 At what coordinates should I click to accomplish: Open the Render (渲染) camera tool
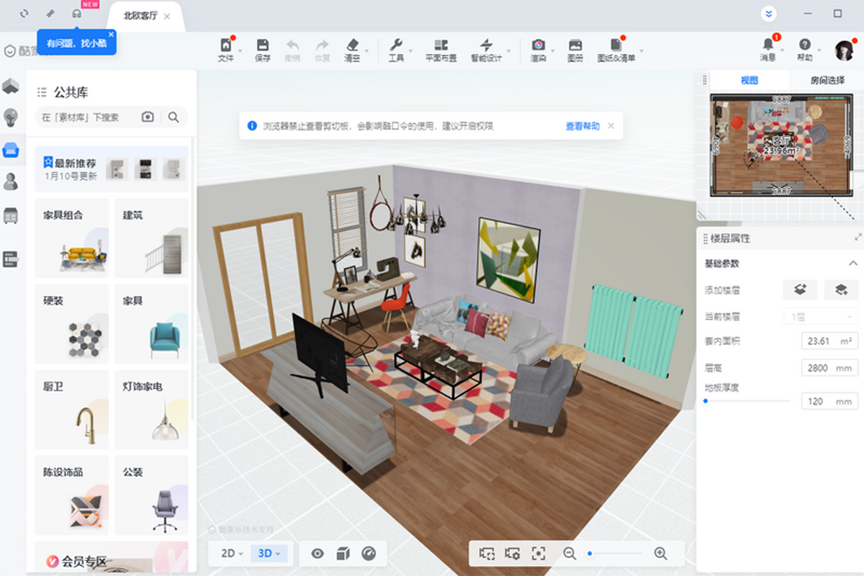pyautogui.click(x=538, y=49)
